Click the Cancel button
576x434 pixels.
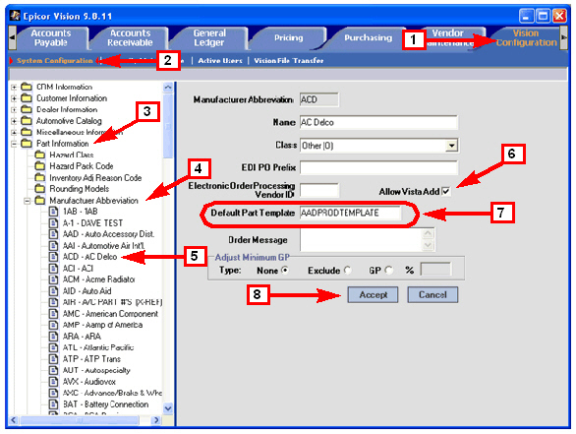tap(432, 295)
